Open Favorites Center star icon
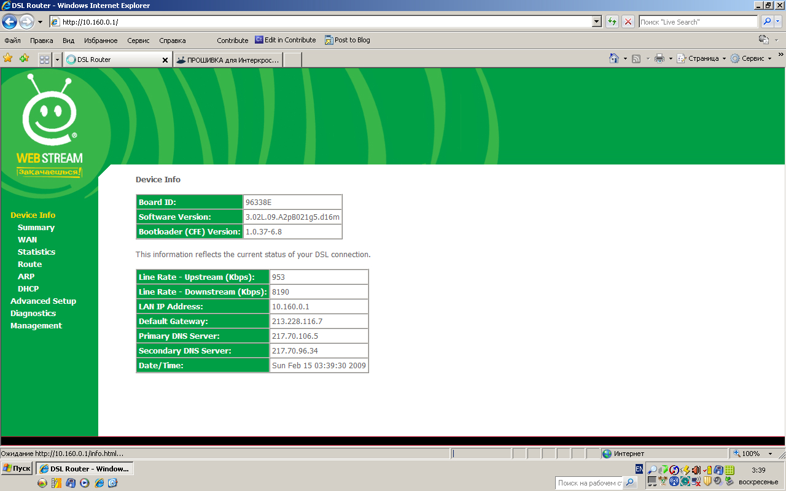The height and width of the screenshot is (491, 786). [x=8, y=58]
